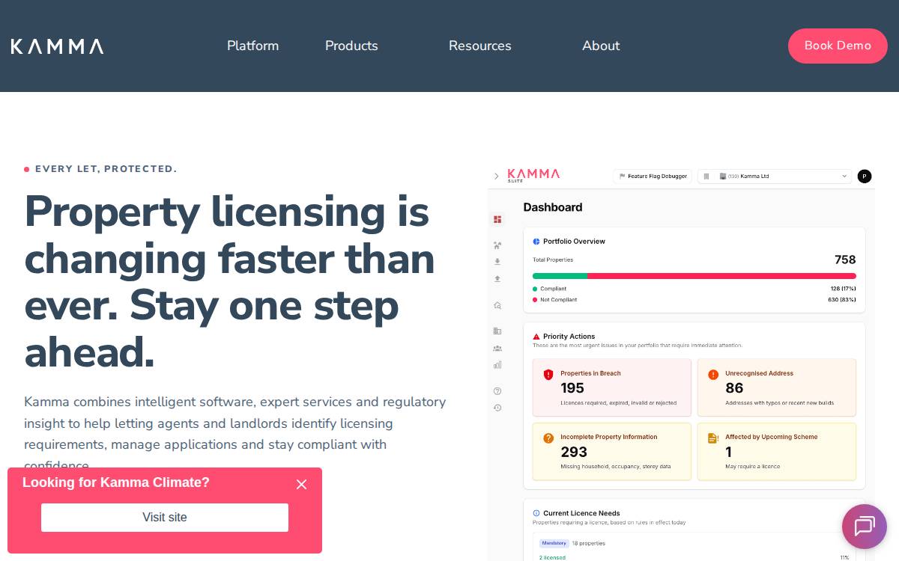Select the red dashboard grid sidebar icon
The height and width of the screenshot is (561, 899).
[x=497, y=219]
